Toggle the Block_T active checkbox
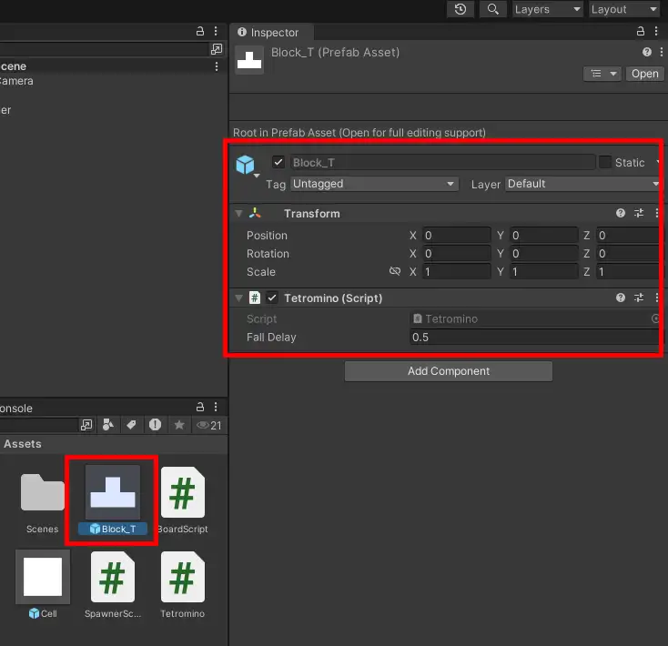 point(278,162)
